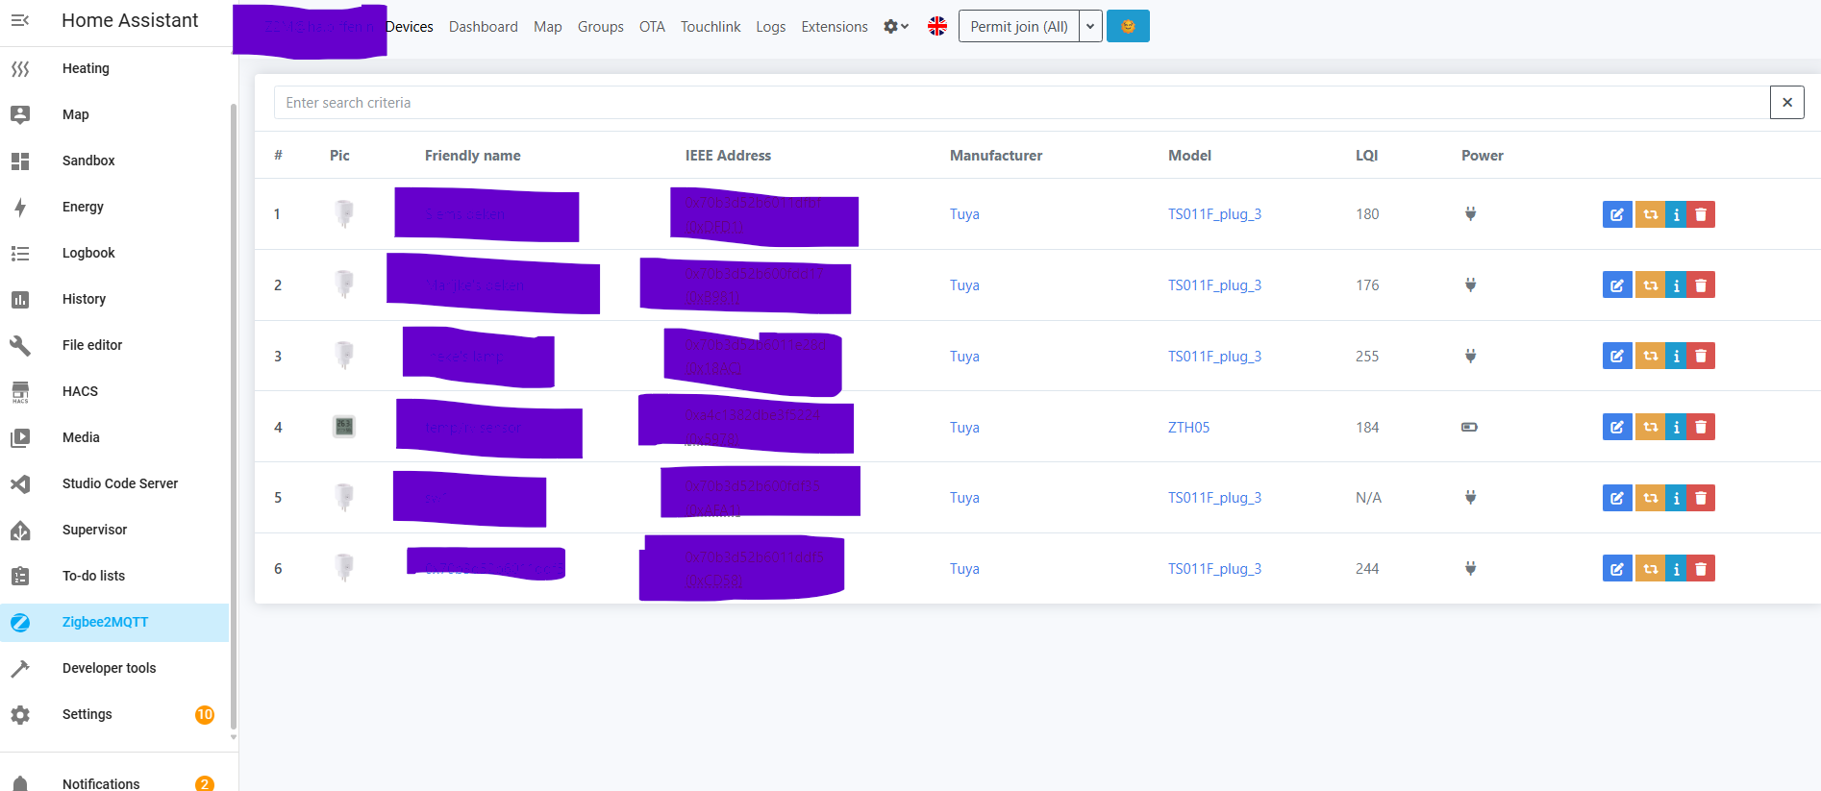Reconfigure the ZTH05 device row
The image size is (1821, 791).
[x=1650, y=428]
